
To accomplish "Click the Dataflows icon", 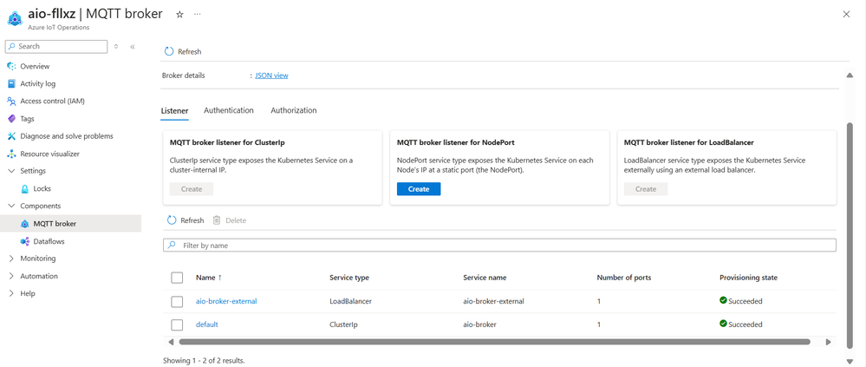I will tap(24, 241).
